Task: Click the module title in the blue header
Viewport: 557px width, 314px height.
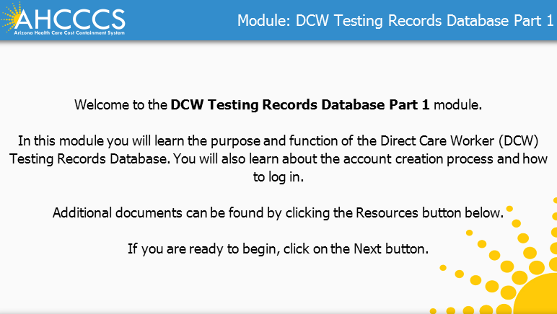Action: [395, 20]
